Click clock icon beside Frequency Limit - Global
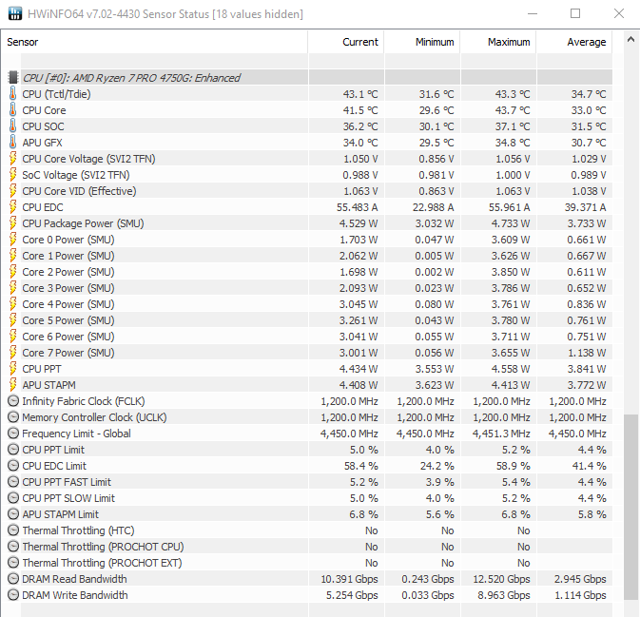Screen dimensions: 640x617 (x=13, y=433)
